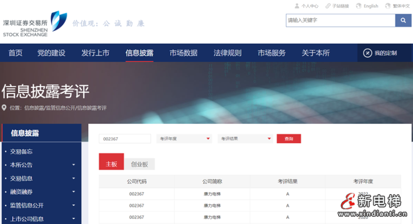The height and width of the screenshot is (224, 413).
Task: Open 交易备忘 in the sidebar
Action: click(22, 152)
